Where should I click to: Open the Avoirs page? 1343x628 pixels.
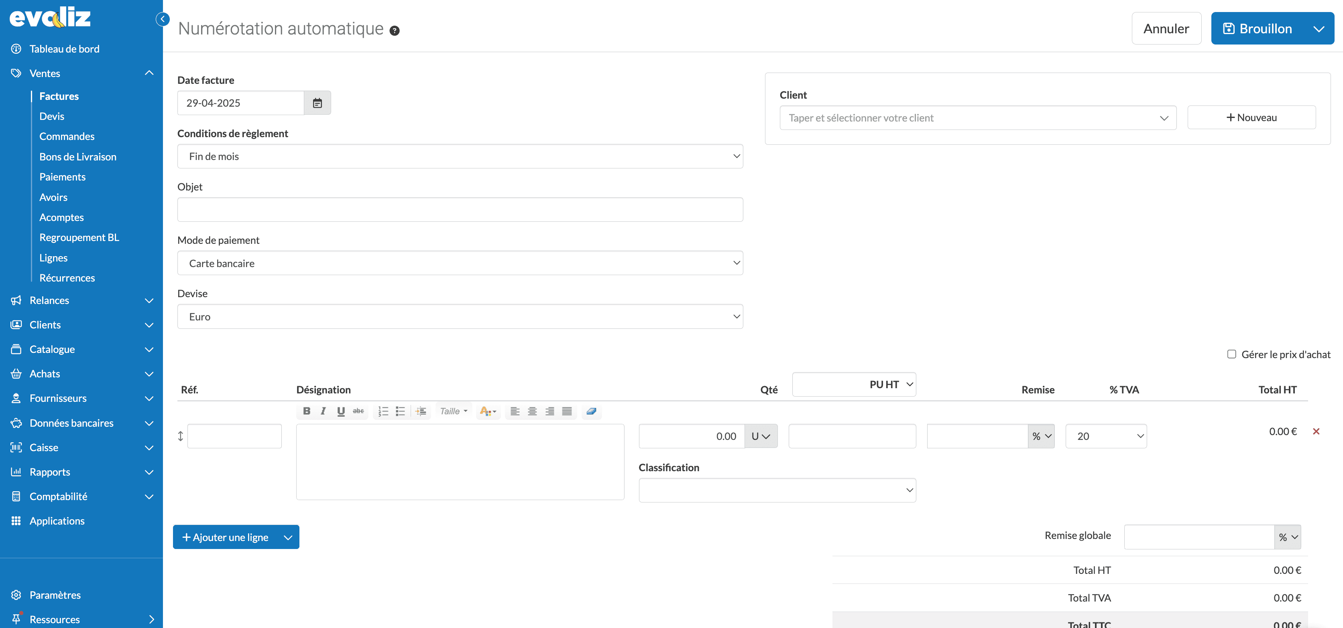[53, 197]
